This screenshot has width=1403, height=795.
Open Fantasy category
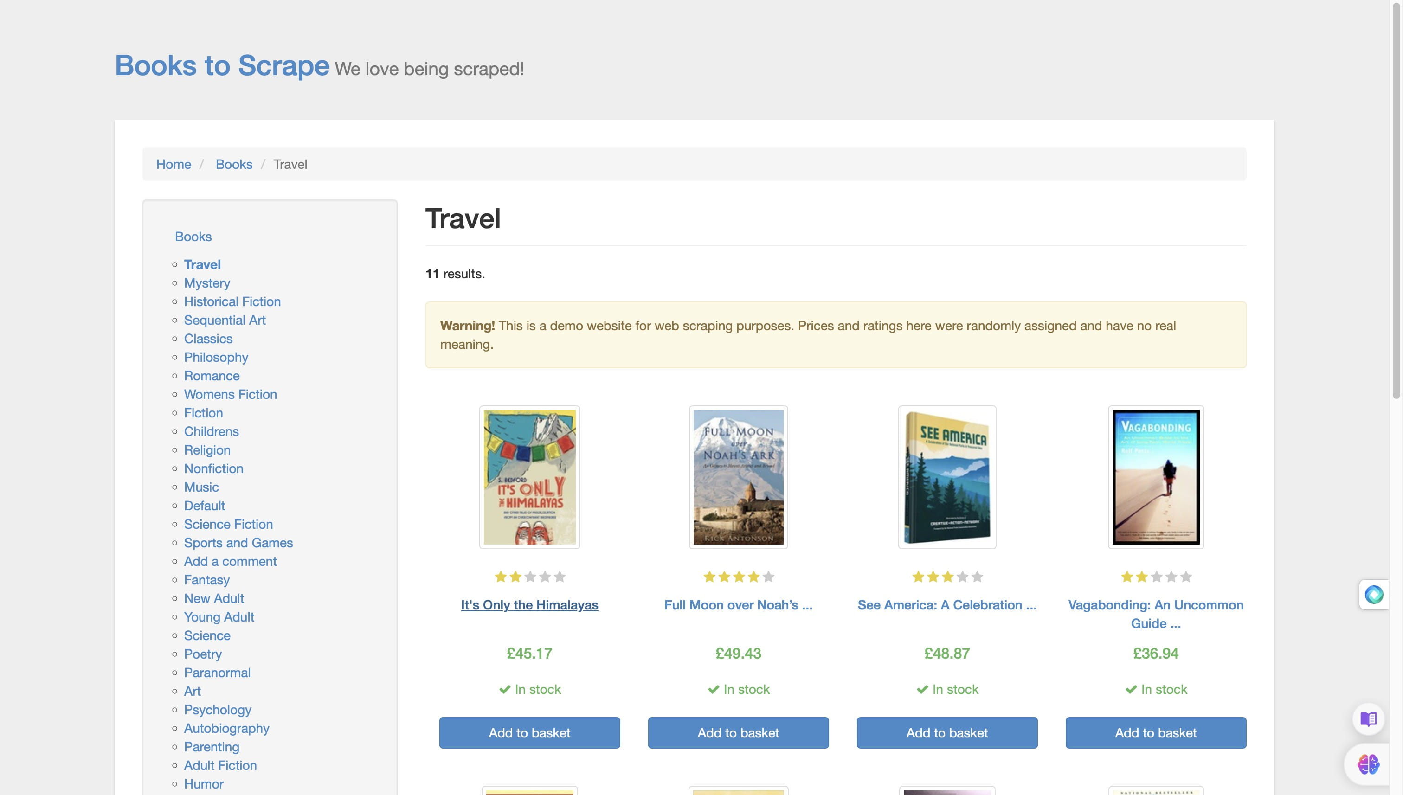pyautogui.click(x=206, y=580)
